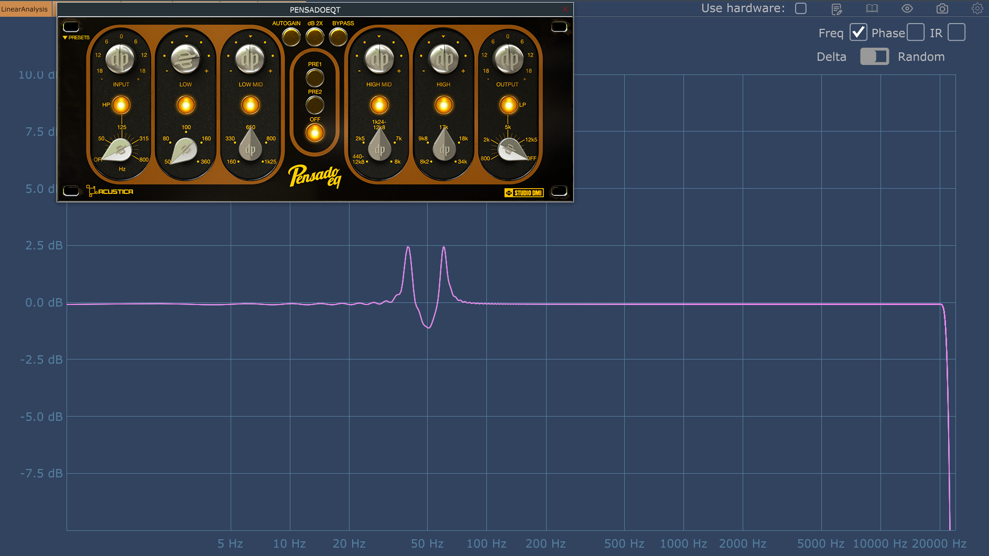Click the LOW frequency selector knob
Viewport: 989px width, 556px height.
(x=183, y=151)
